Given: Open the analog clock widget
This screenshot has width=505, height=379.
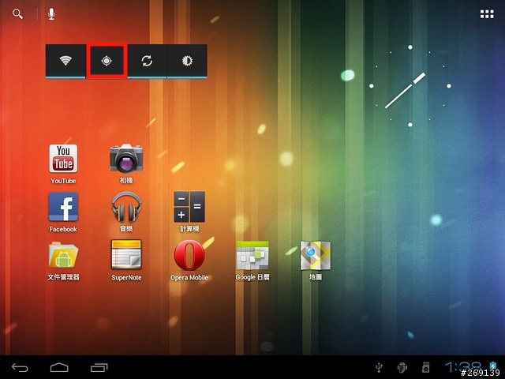Looking at the screenshot, I should [410, 86].
